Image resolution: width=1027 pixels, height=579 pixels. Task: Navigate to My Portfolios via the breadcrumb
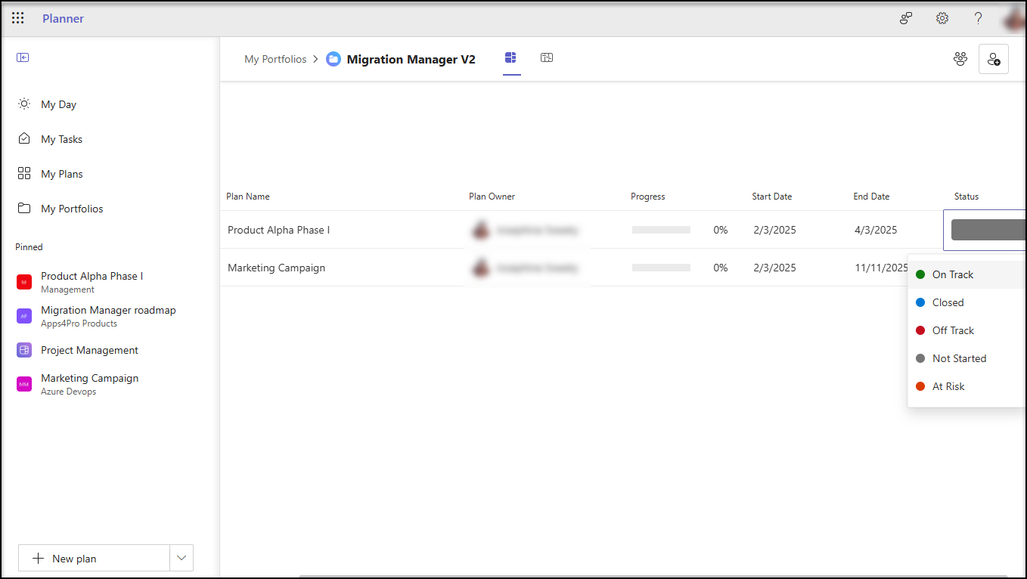275,58
